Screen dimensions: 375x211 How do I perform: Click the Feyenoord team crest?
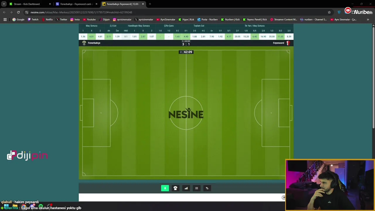288,43
